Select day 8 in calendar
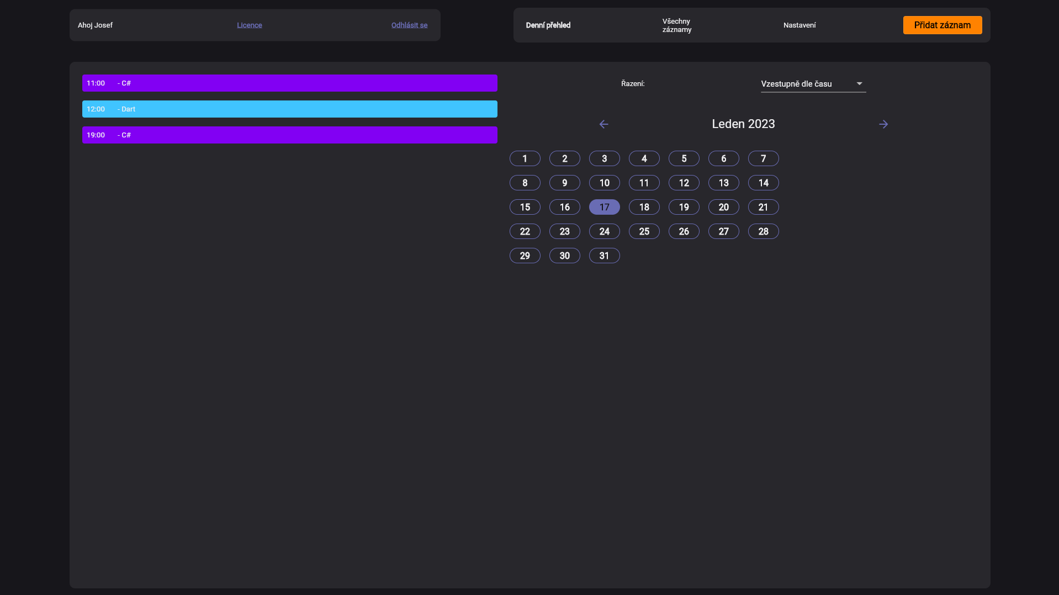The height and width of the screenshot is (595, 1059). pyautogui.click(x=525, y=183)
